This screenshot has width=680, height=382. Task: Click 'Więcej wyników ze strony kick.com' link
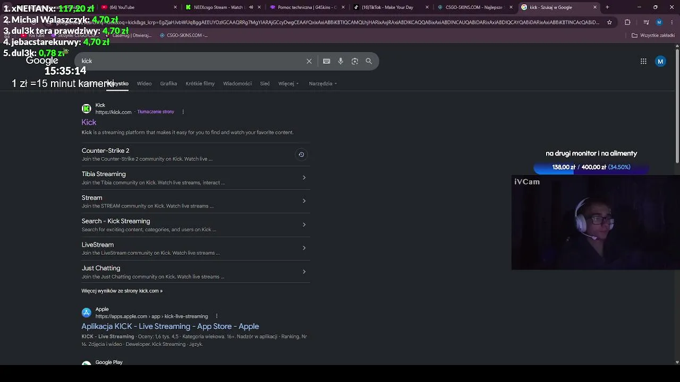pyautogui.click(x=122, y=291)
